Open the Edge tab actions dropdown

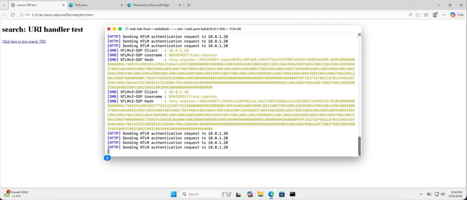pyautogui.click(x=4, y=5)
